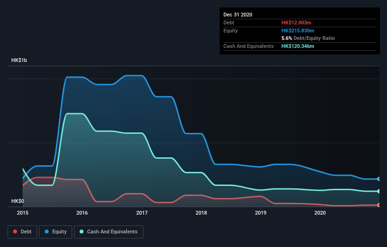
Task: Click the 2016 x-axis label
Action: [x=82, y=213]
